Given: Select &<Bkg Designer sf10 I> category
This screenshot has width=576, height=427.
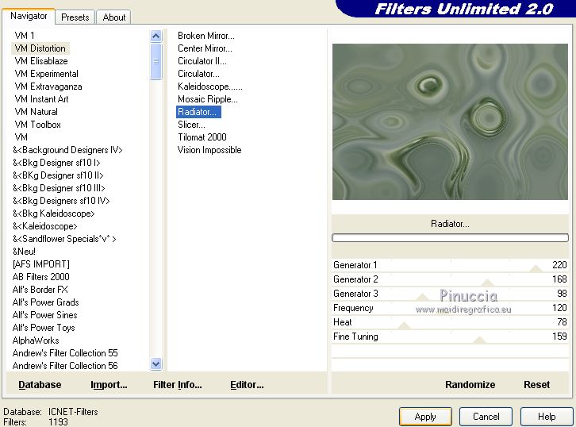Looking at the screenshot, I should pyautogui.click(x=56, y=163).
